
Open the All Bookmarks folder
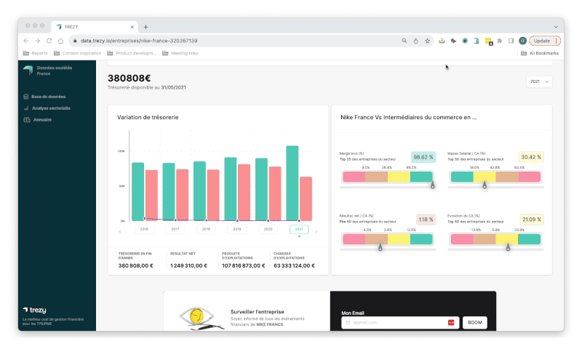click(540, 53)
